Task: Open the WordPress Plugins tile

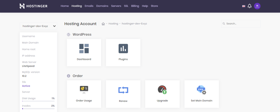Action: (x=123, y=53)
